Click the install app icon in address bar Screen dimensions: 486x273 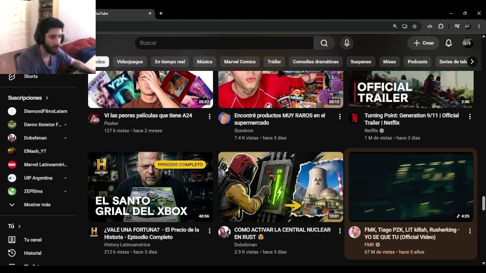pyautogui.click(x=405, y=26)
